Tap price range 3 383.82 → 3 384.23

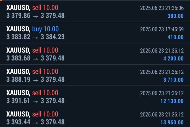[35, 37]
